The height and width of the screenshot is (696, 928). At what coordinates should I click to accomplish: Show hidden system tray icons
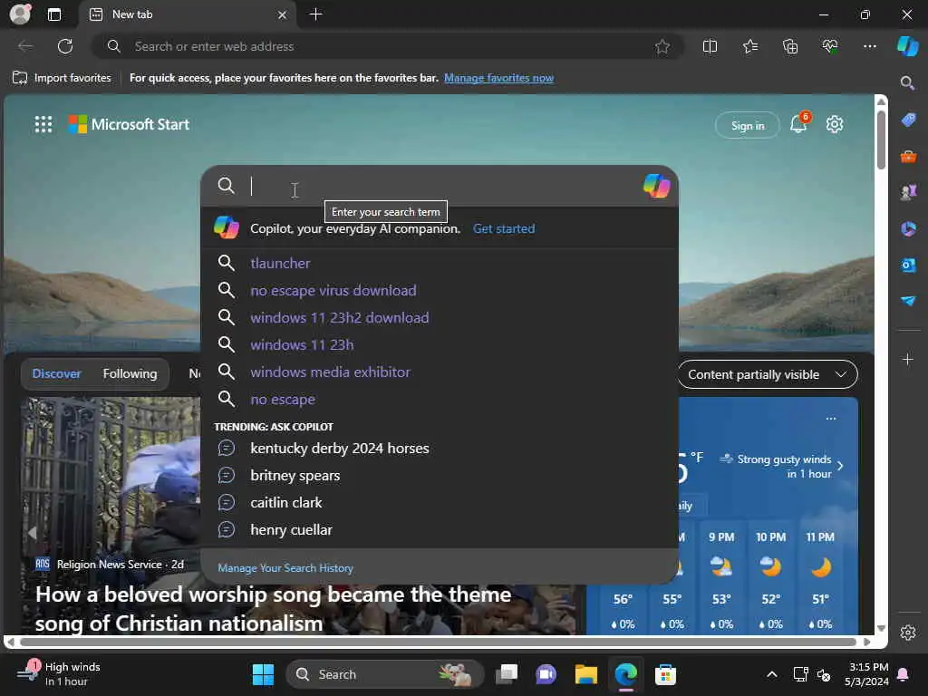coord(772,674)
